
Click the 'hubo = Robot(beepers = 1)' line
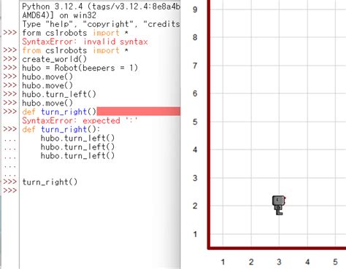tap(80, 68)
